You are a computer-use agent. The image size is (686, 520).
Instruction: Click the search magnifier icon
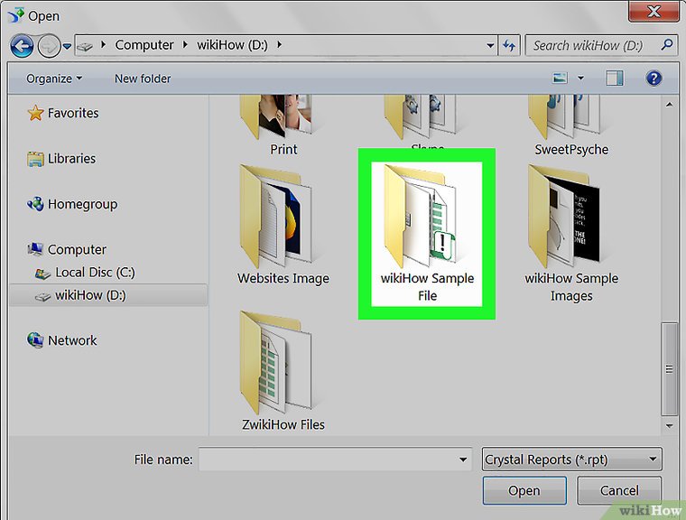(667, 44)
